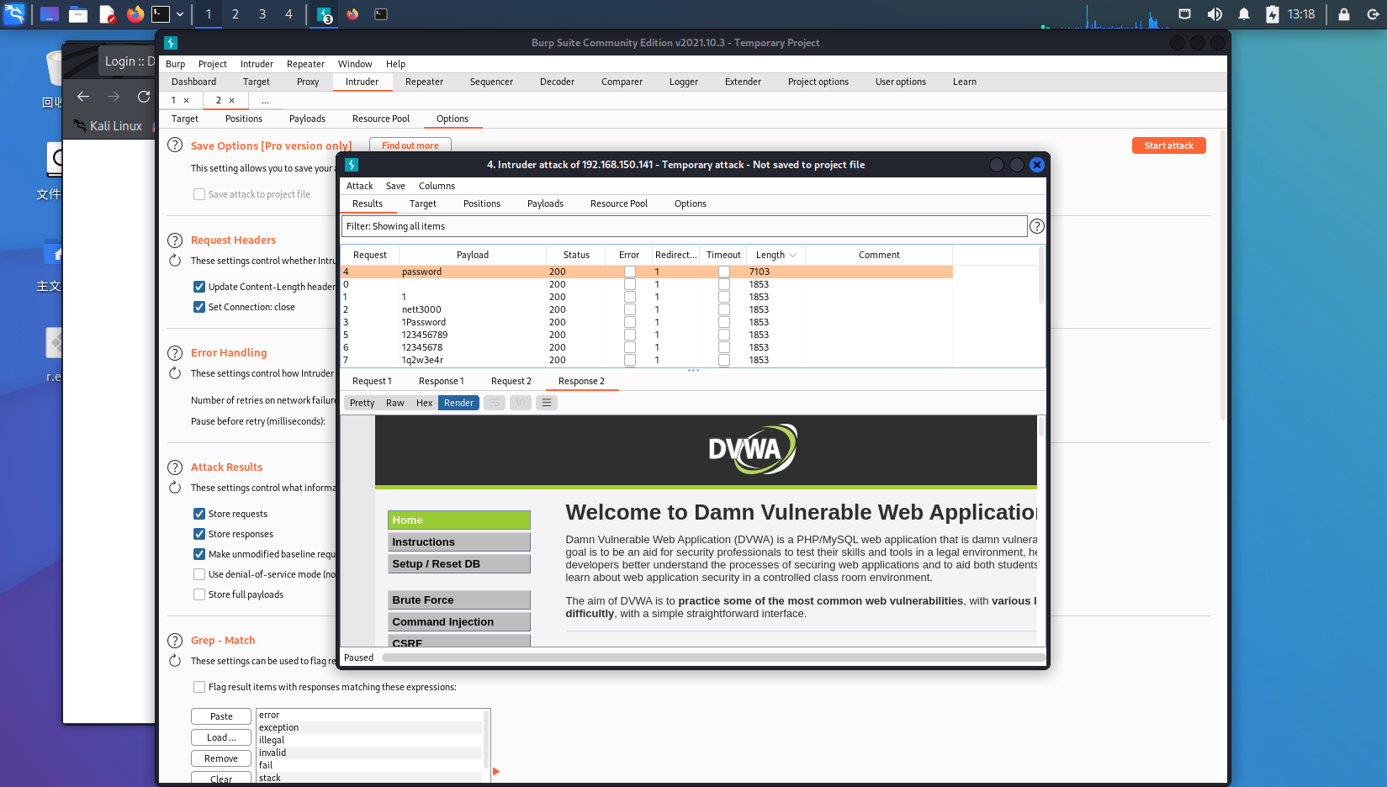Click the Firefox taskbar window button
The height and width of the screenshot is (787, 1387).
352,14
